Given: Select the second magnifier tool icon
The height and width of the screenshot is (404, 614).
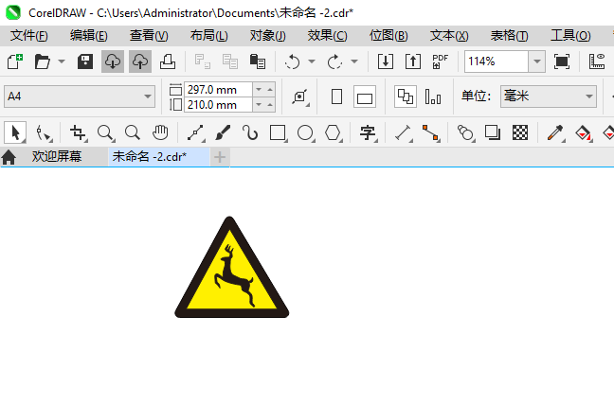Looking at the screenshot, I should click(x=133, y=132).
